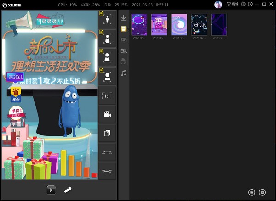Screen dimensions: 276x201
Task: Go to previous page with 上一页
Action: tap(107, 152)
